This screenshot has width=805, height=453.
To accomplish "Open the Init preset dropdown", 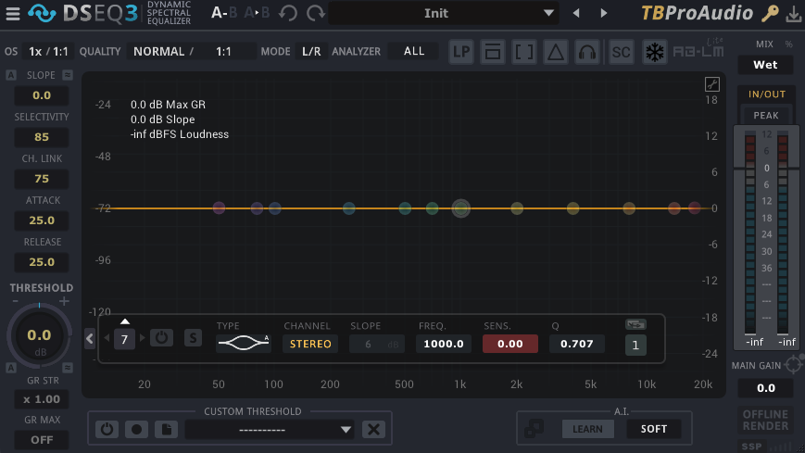I will pyautogui.click(x=444, y=13).
